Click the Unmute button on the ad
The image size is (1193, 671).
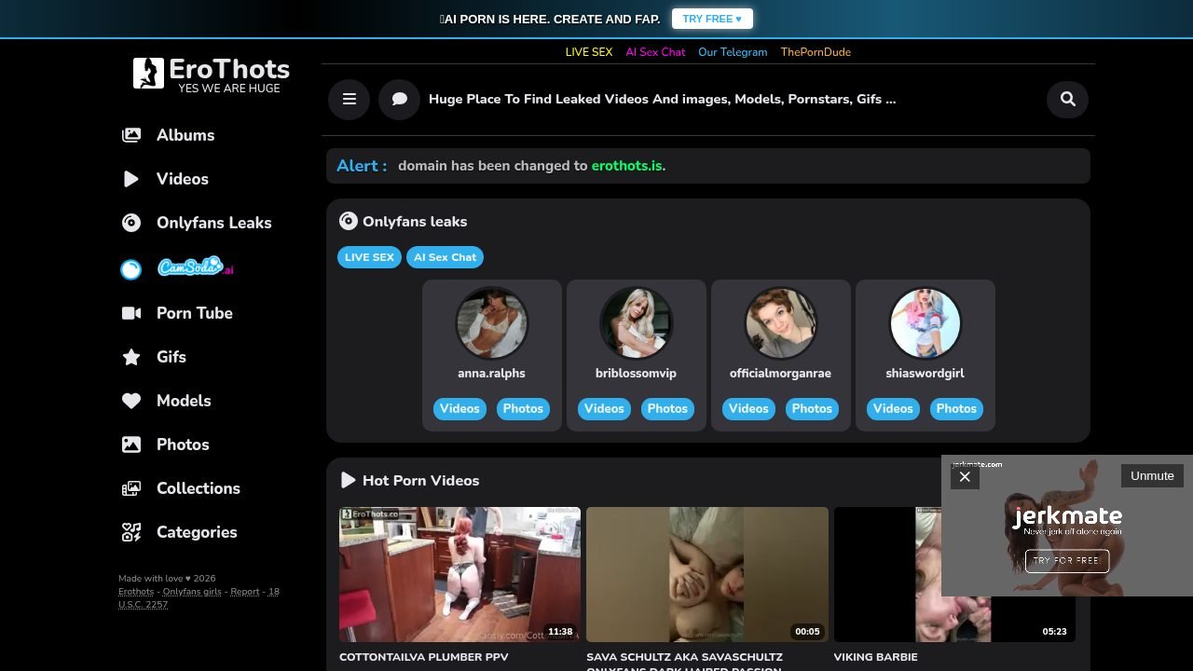1152,475
